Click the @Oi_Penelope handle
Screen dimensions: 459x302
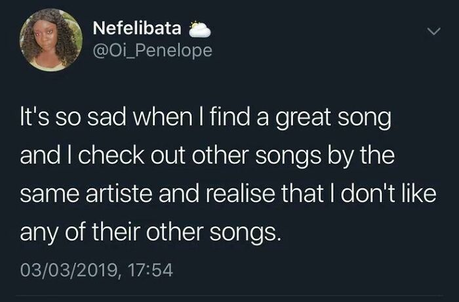pos(152,50)
